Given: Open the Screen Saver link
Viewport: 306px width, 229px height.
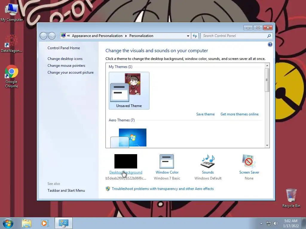Looking at the screenshot, I should [x=249, y=172].
